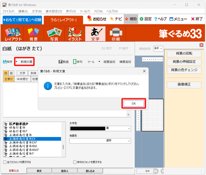The width and height of the screenshot is (206, 175).
Task: Toggle the 左寄せ alignment button
Action: [x=9, y=79]
